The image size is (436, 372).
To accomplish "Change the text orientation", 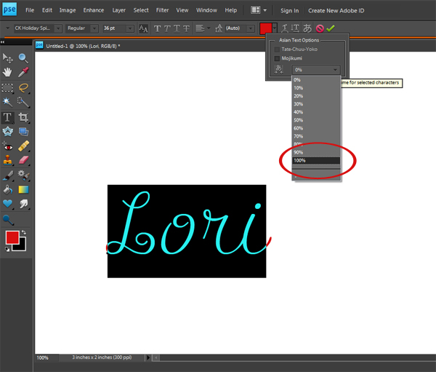I will [x=295, y=28].
